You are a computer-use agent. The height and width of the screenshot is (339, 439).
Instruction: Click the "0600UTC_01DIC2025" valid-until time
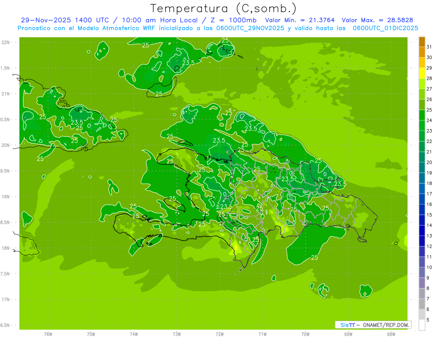[x=386, y=28]
